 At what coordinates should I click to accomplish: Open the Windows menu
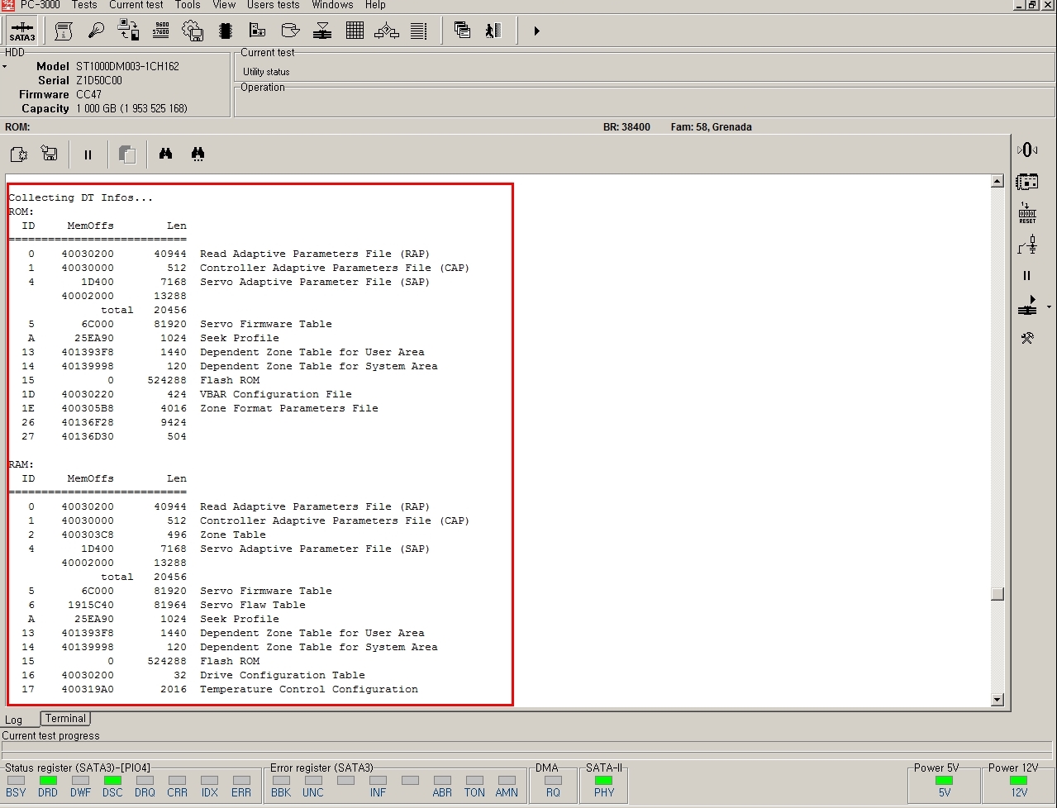click(x=333, y=5)
